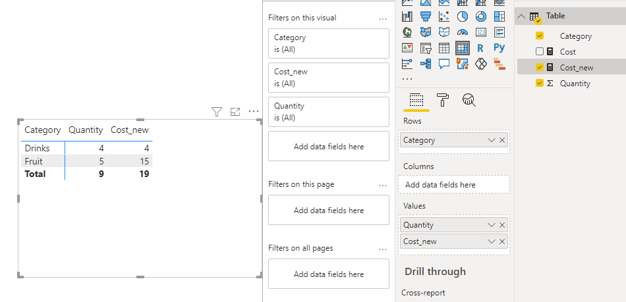Click the Total row label
Image resolution: width=626 pixels, height=302 pixels.
(35, 174)
